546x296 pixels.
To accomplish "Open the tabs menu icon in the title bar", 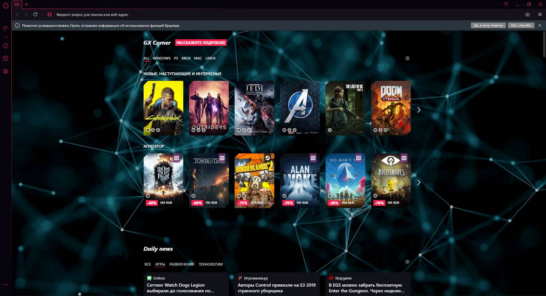I will (506, 4).
